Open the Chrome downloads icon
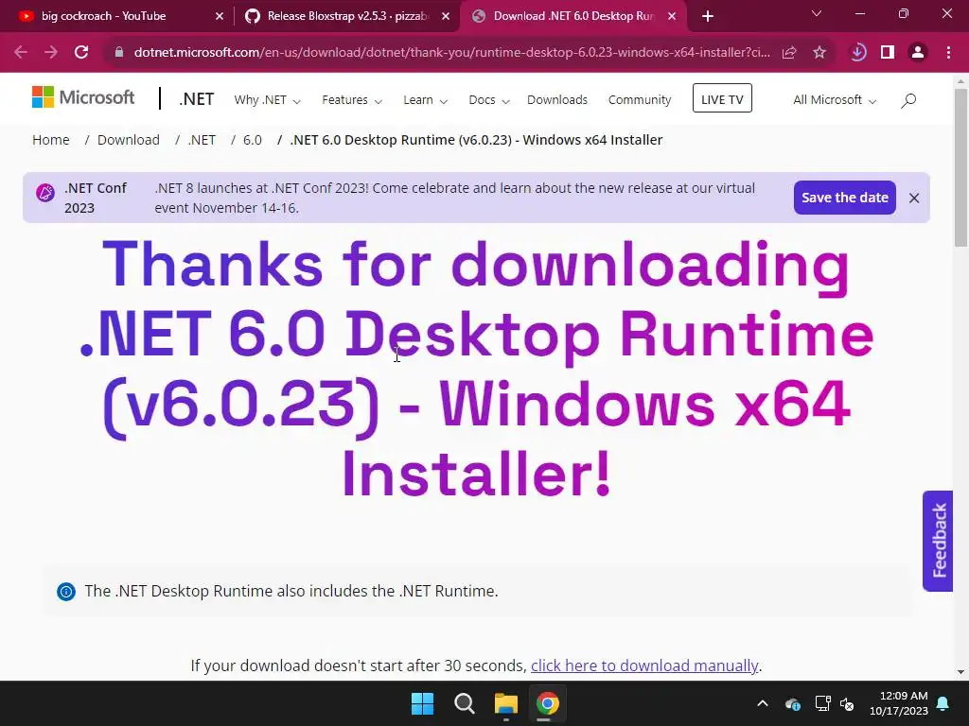The height and width of the screenshot is (726, 969). 857,53
